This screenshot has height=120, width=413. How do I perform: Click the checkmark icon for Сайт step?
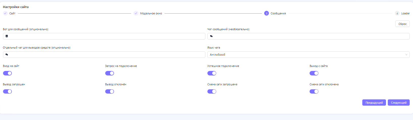point(5,13)
